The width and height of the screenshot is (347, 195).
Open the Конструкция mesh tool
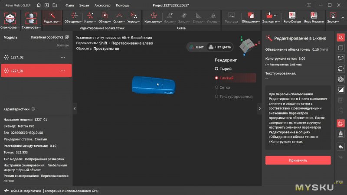(153, 17)
